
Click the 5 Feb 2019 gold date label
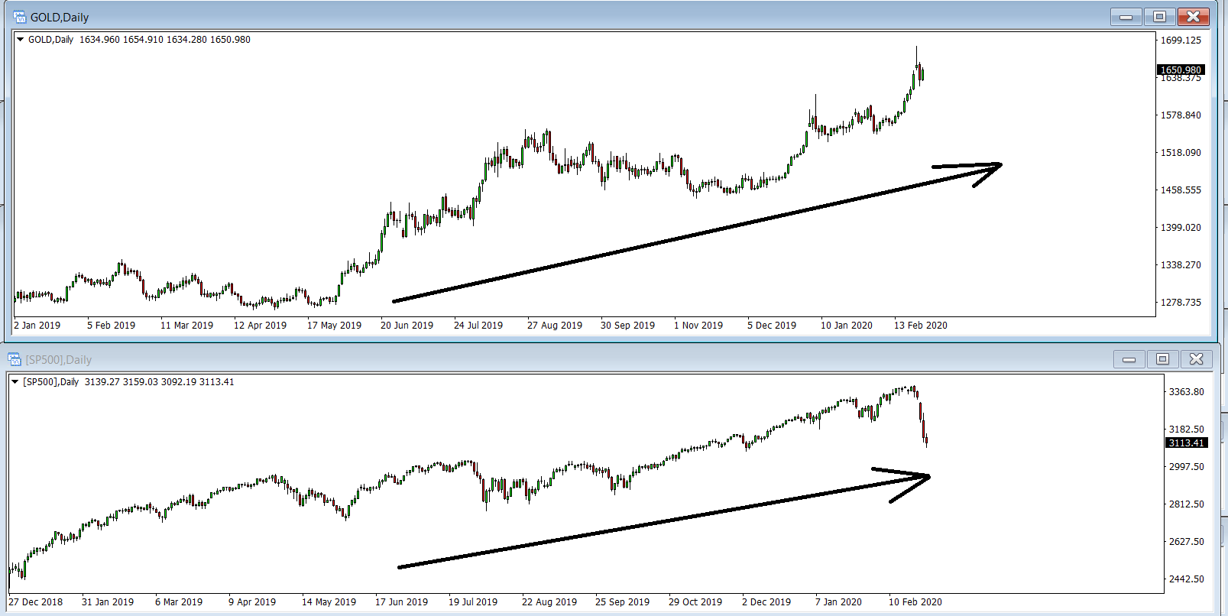[111, 326]
